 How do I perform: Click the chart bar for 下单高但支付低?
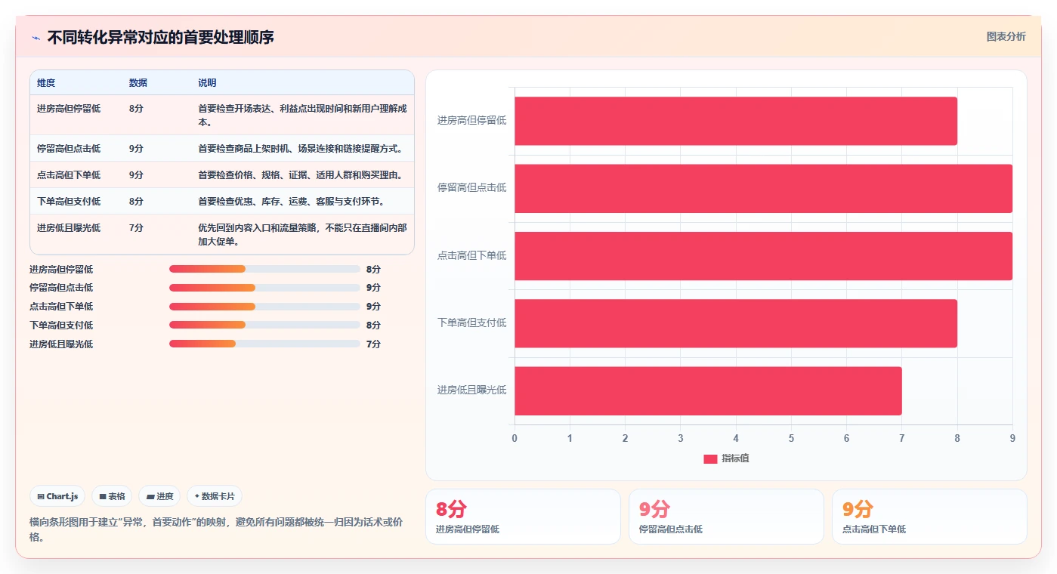click(736, 323)
